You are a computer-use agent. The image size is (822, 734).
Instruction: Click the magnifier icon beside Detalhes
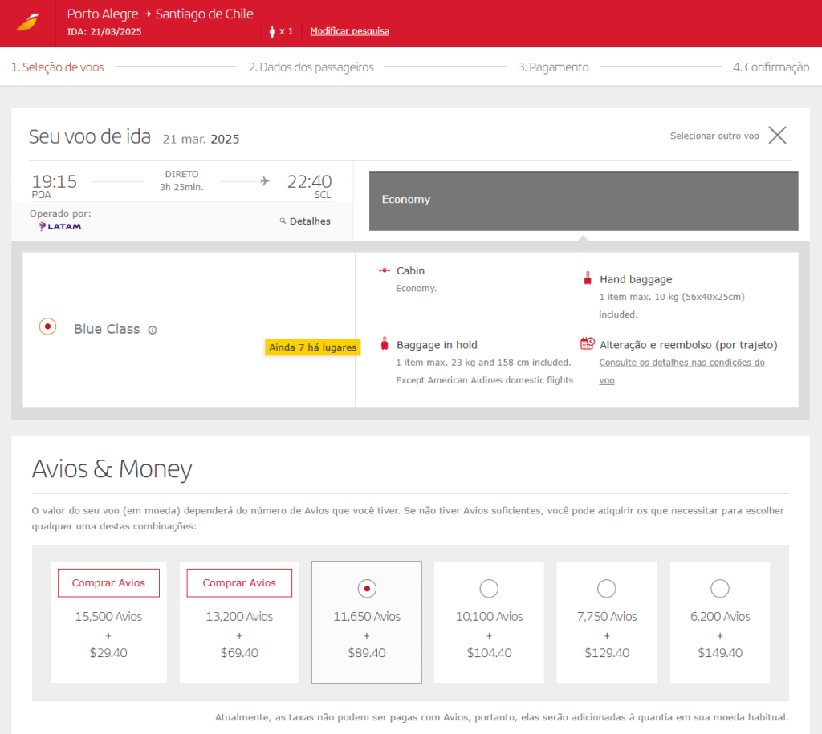(x=283, y=221)
